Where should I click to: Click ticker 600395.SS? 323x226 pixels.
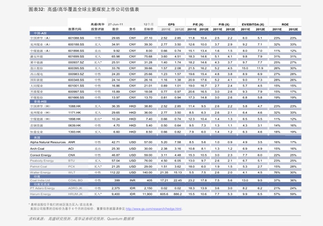click(76, 68)
